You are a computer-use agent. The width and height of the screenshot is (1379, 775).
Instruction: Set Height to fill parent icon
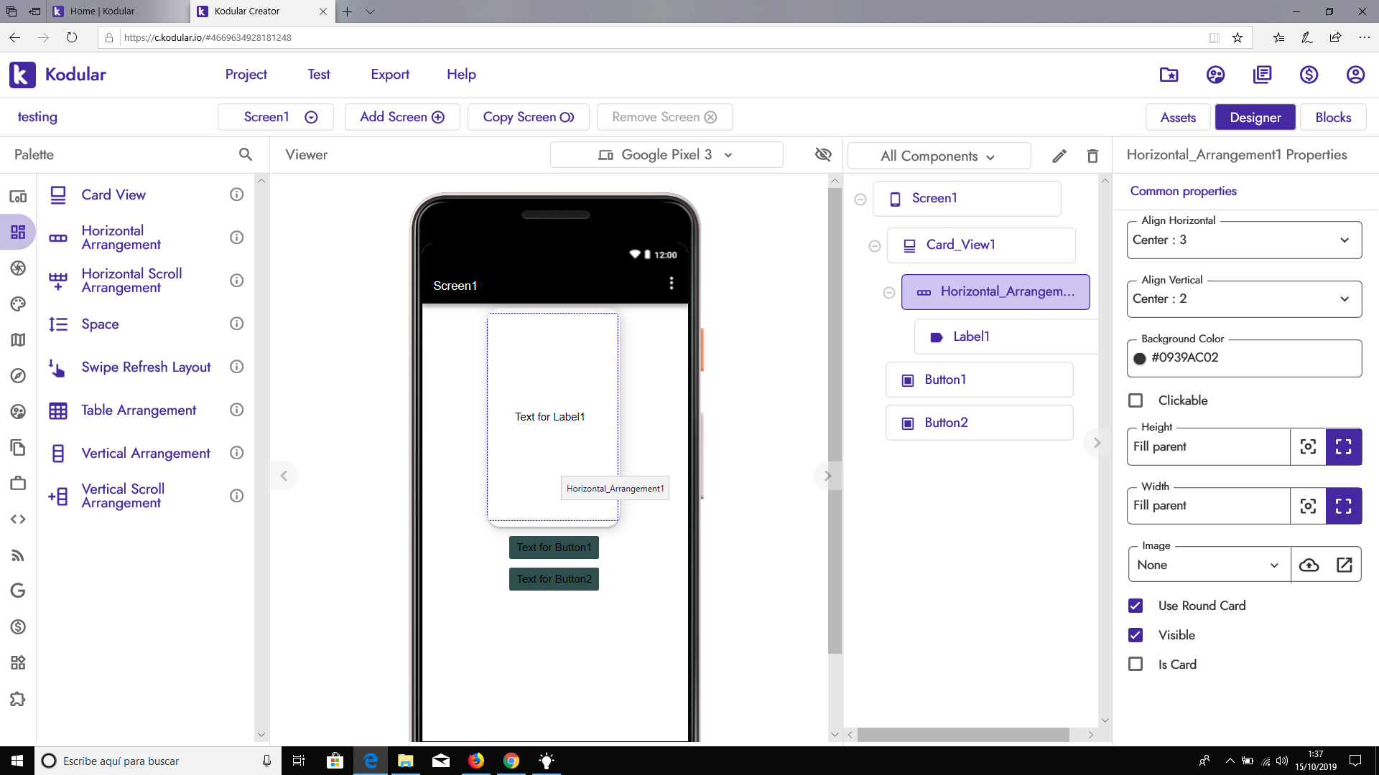pyautogui.click(x=1343, y=446)
